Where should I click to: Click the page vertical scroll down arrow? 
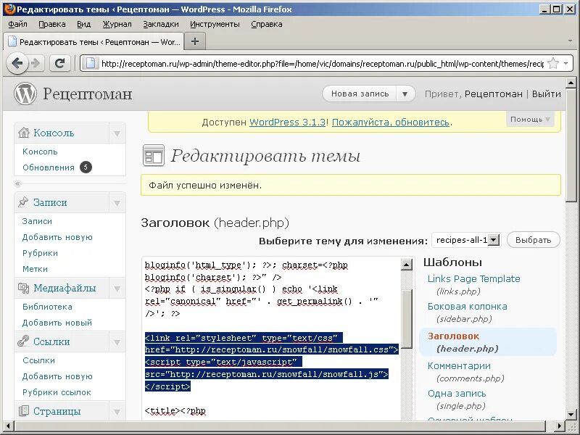[x=571, y=414]
